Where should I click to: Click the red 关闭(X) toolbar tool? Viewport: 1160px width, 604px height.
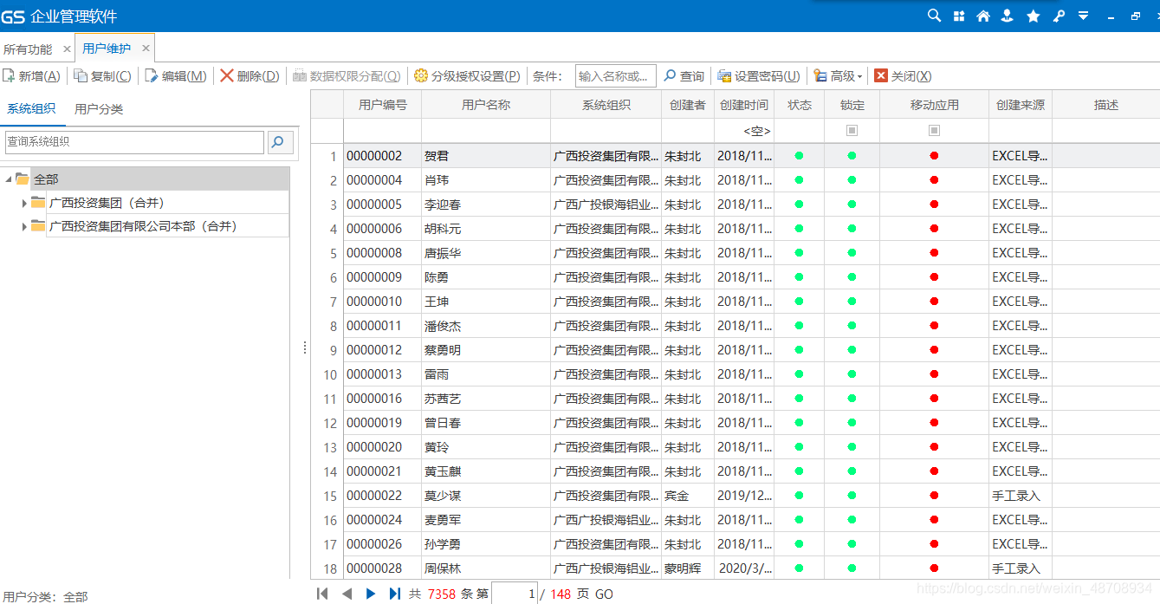(903, 76)
